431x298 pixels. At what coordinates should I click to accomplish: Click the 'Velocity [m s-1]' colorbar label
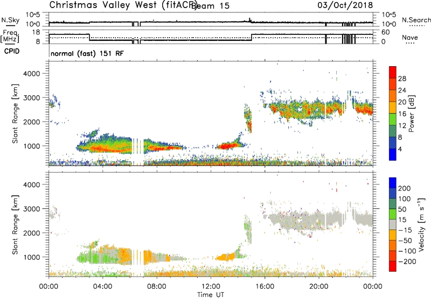[421, 224]
